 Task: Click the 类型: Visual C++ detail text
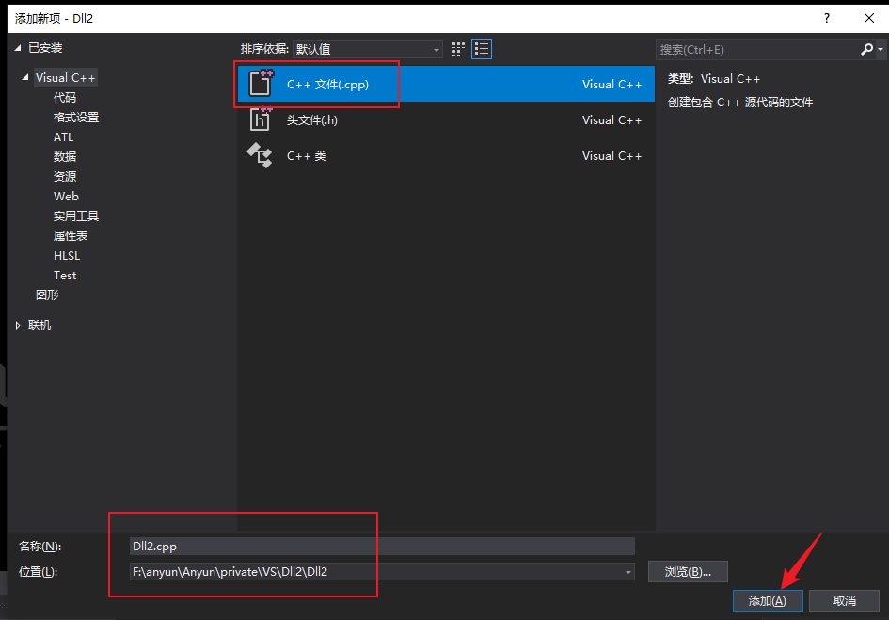(x=714, y=79)
